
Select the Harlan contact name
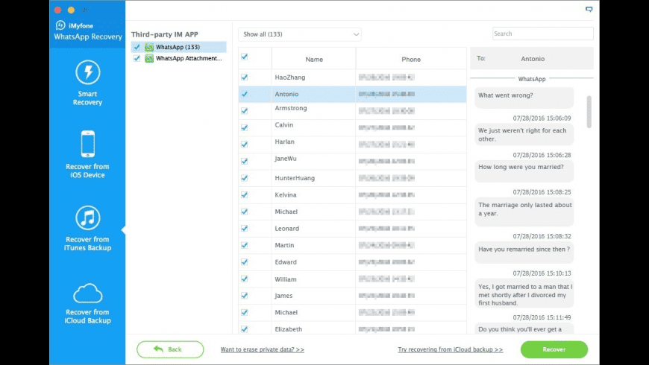point(285,142)
